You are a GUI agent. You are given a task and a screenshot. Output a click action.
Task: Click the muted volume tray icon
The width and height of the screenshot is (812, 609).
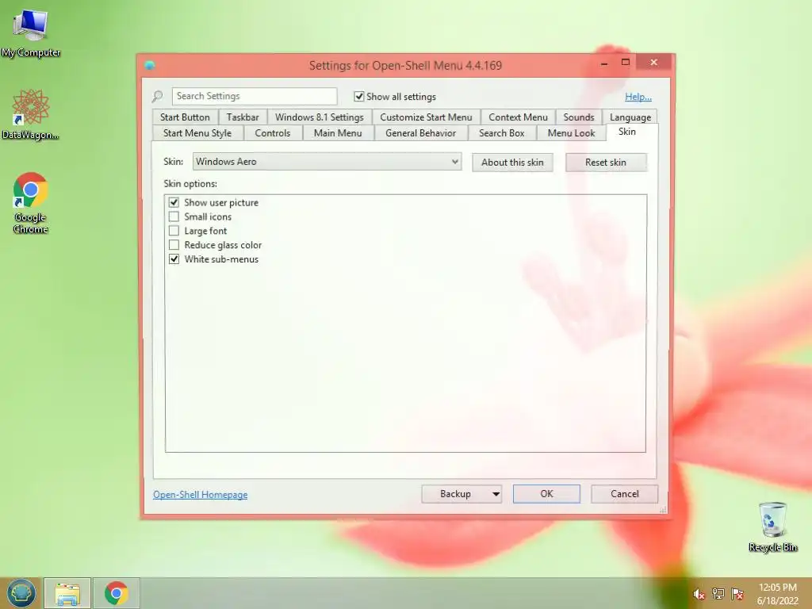pos(699,594)
